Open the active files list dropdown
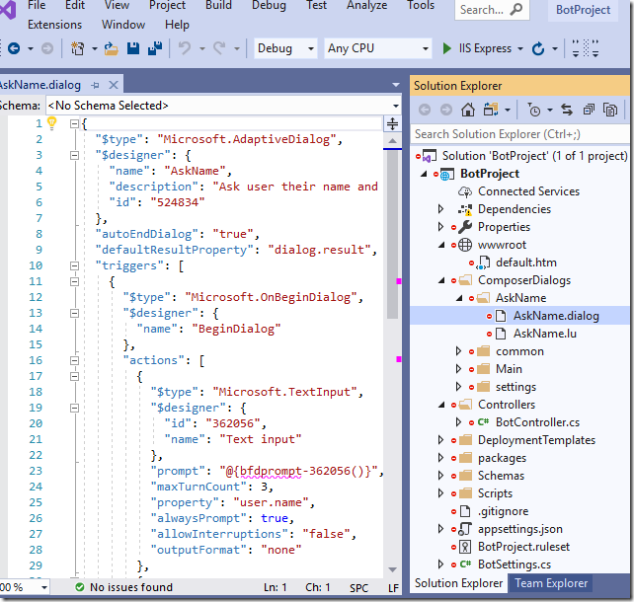The height and width of the screenshot is (602, 634). (396, 85)
